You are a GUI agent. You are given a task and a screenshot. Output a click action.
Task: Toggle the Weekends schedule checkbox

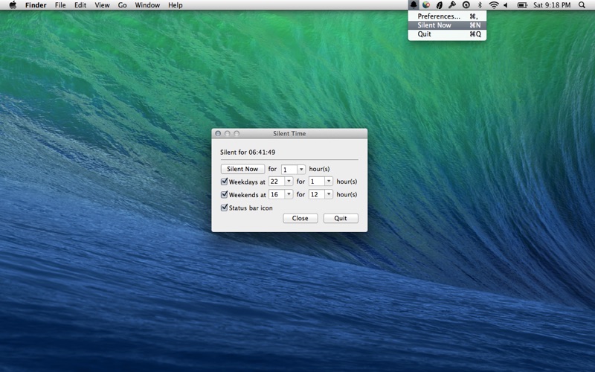pos(225,194)
